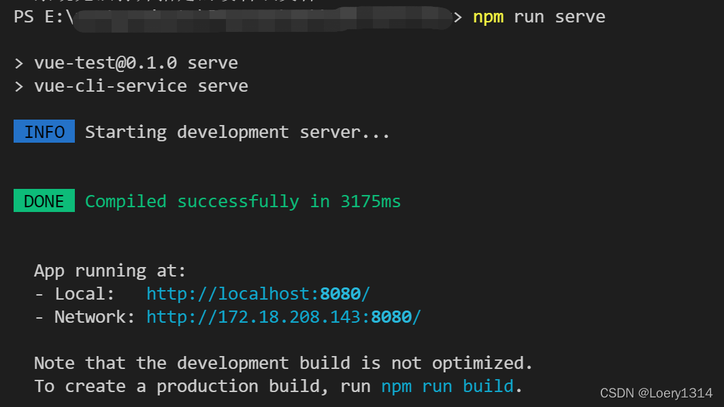Click 'To create a production build' text
Viewport: 724px width, 407px height.
(x=181, y=386)
